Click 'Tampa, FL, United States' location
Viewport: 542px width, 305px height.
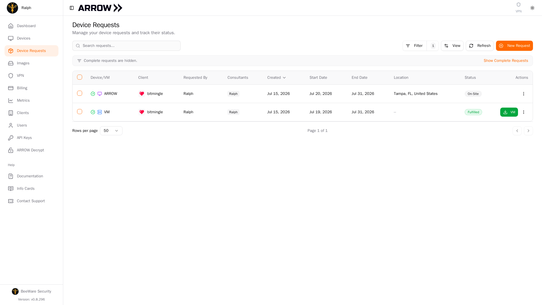pos(416,94)
